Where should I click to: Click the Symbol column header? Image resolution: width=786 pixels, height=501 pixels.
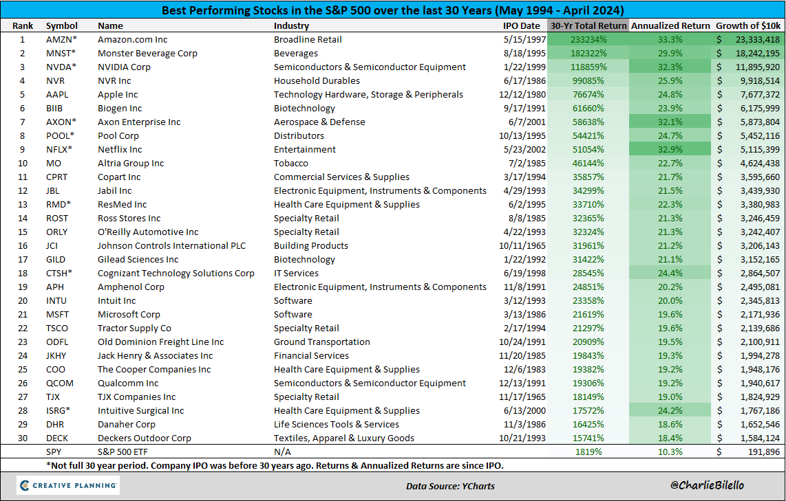click(62, 25)
